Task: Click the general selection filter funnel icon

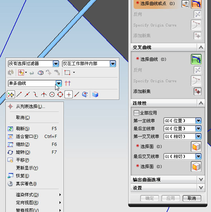Action: click(21, 73)
